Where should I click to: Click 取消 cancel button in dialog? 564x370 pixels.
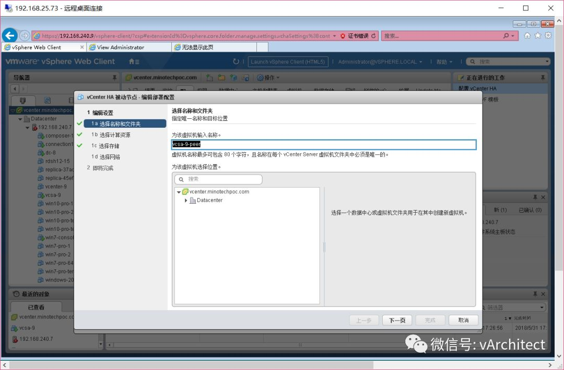point(463,320)
